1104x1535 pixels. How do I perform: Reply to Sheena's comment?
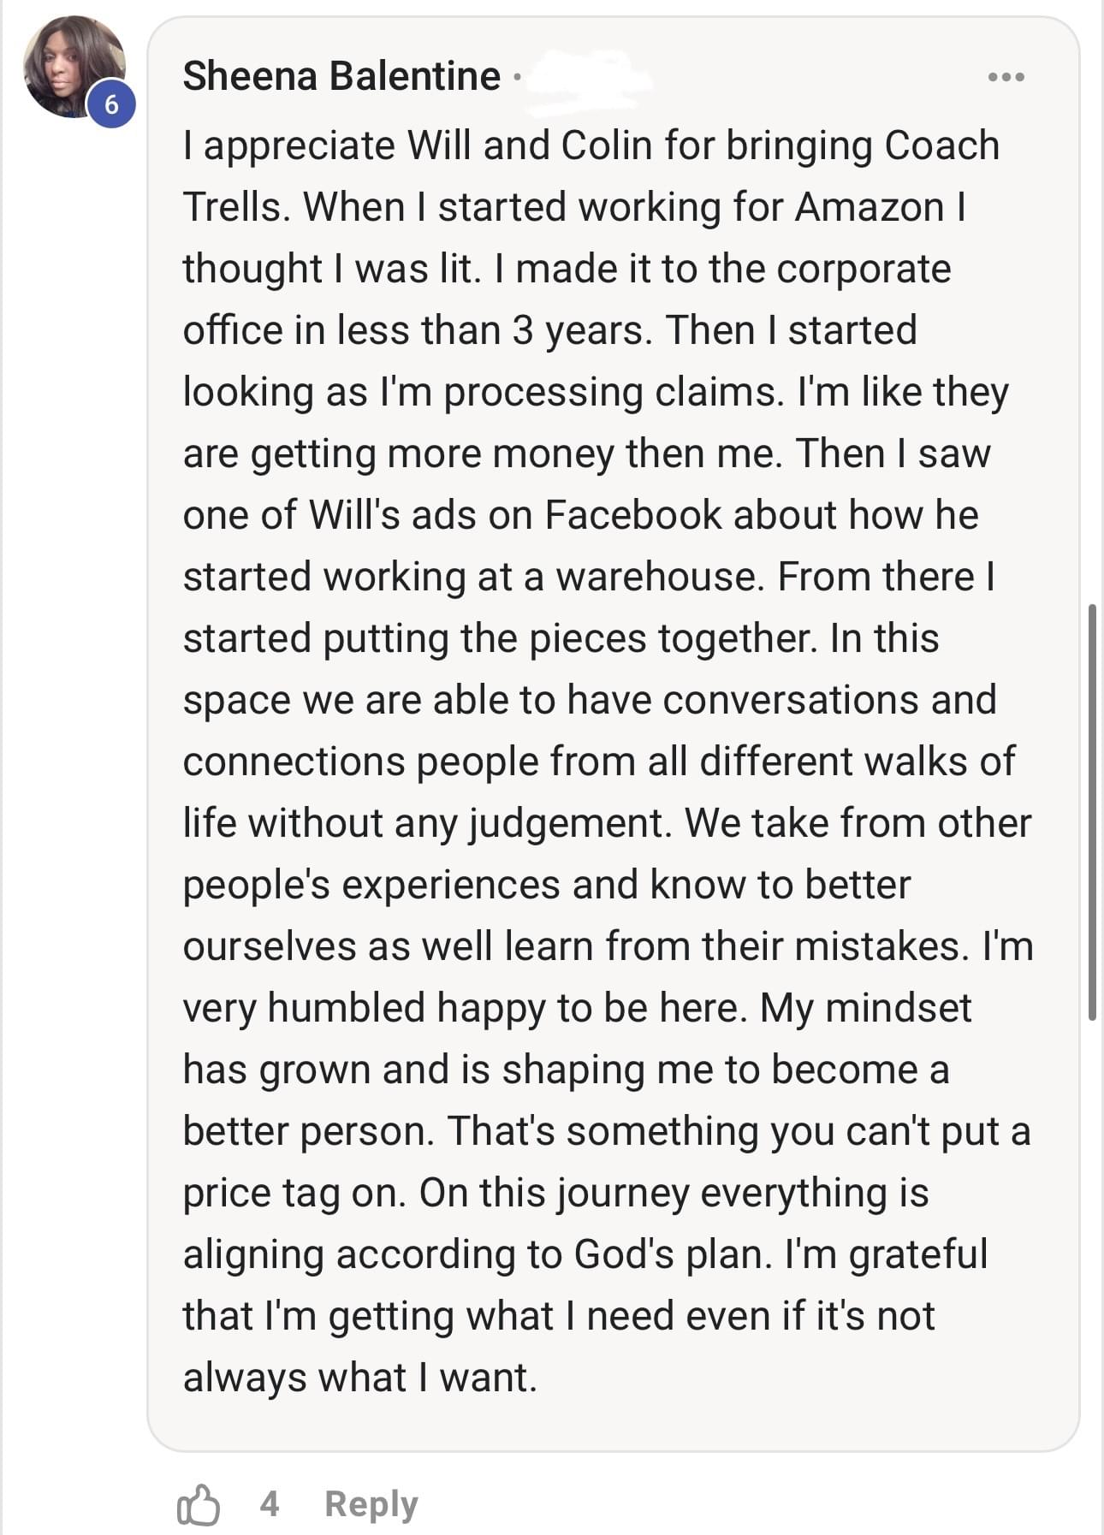[x=371, y=1504]
